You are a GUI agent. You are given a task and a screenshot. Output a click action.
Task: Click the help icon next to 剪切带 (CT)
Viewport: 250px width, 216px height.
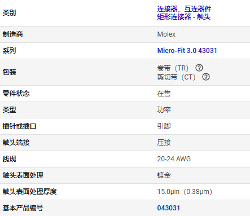pyautogui.click(x=206, y=77)
